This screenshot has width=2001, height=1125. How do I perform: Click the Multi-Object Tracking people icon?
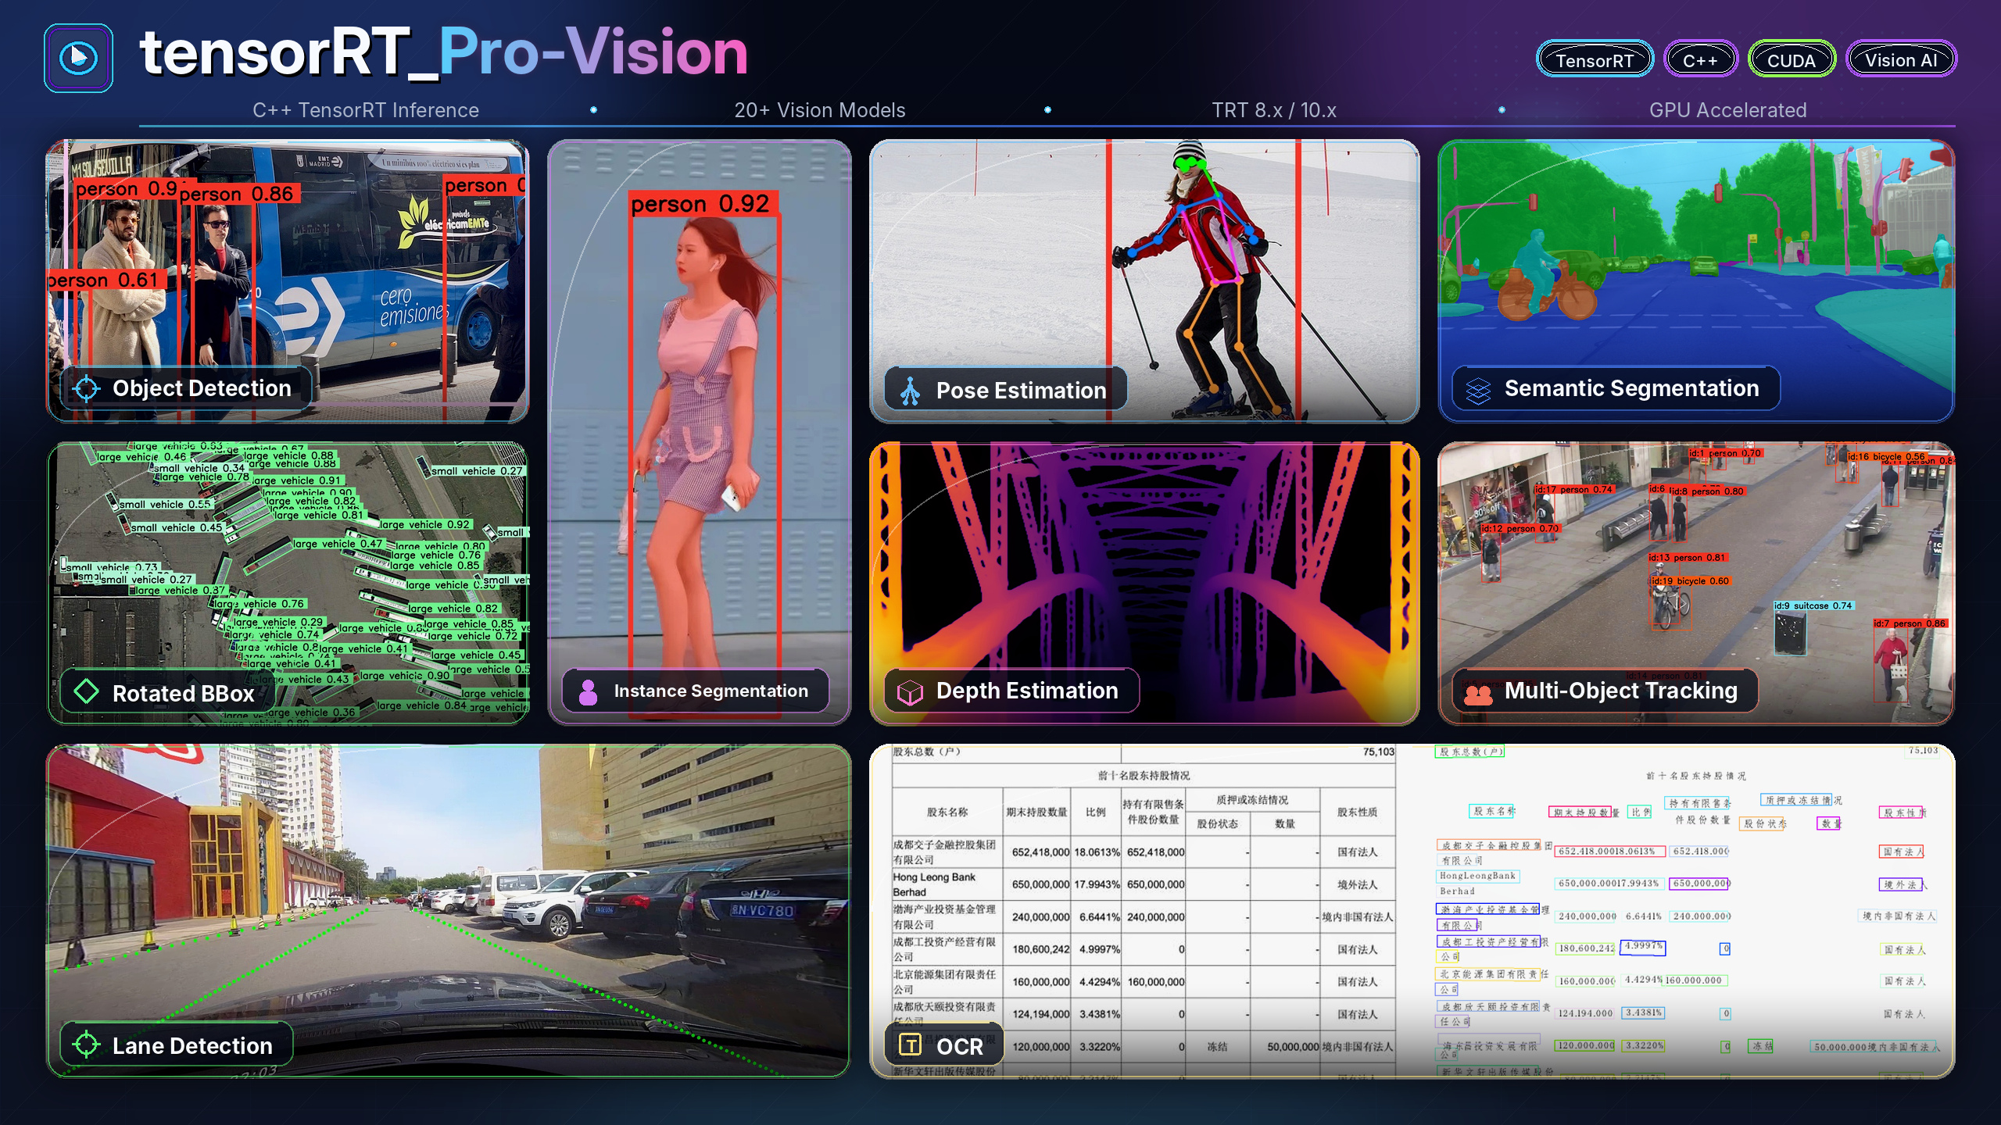tap(1478, 694)
